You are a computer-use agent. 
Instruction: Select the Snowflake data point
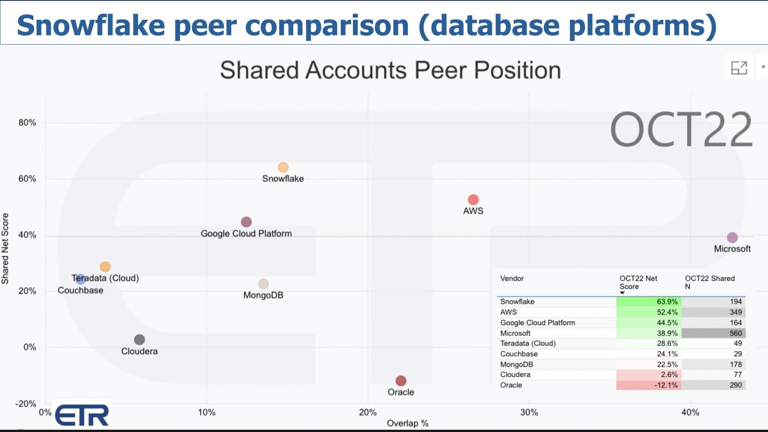tap(283, 168)
